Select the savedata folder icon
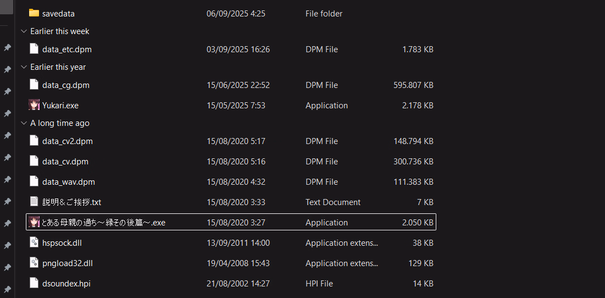This screenshot has height=298, width=605. [x=34, y=13]
